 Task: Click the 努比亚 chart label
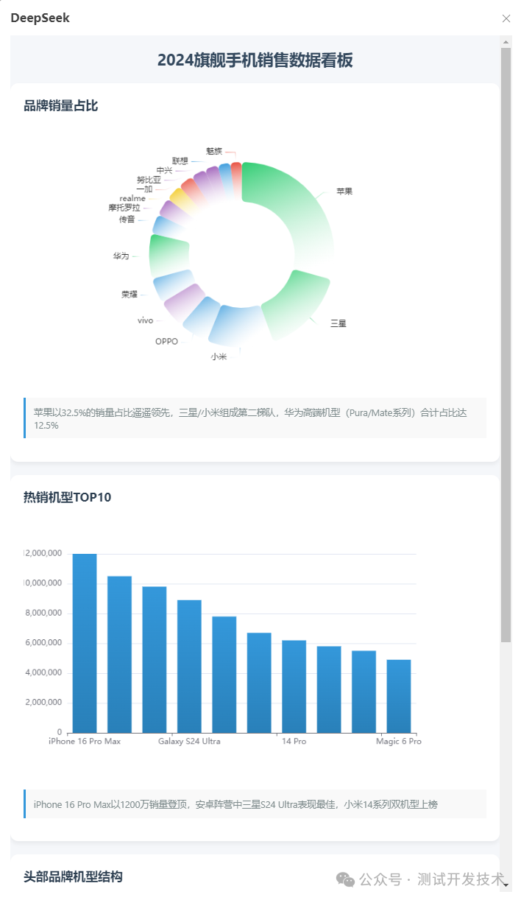coord(149,180)
